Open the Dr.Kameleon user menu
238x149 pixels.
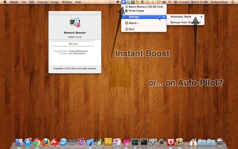(219, 2)
